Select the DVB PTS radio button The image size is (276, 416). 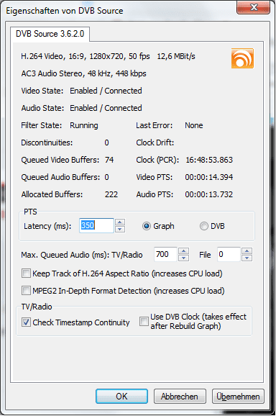[x=203, y=226]
